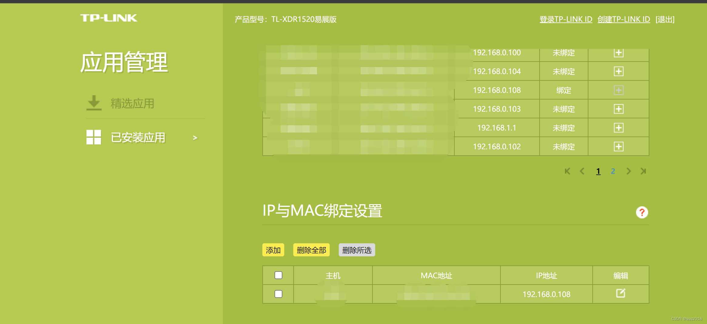Click the 添加 button
This screenshot has height=324, width=707.
(x=273, y=250)
